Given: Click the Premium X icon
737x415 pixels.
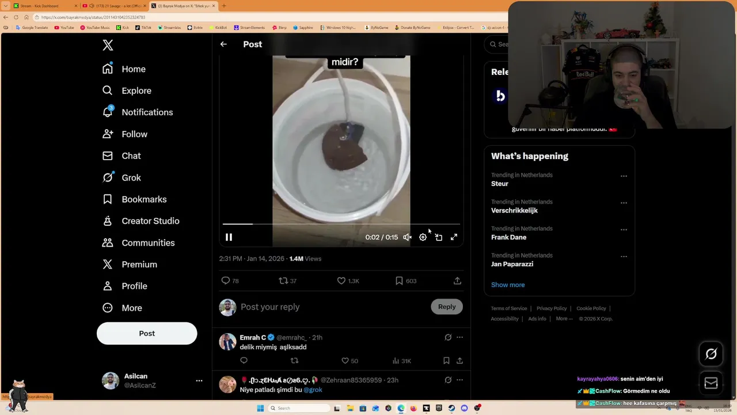Looking at the screenshot, I should coord(108,265).
